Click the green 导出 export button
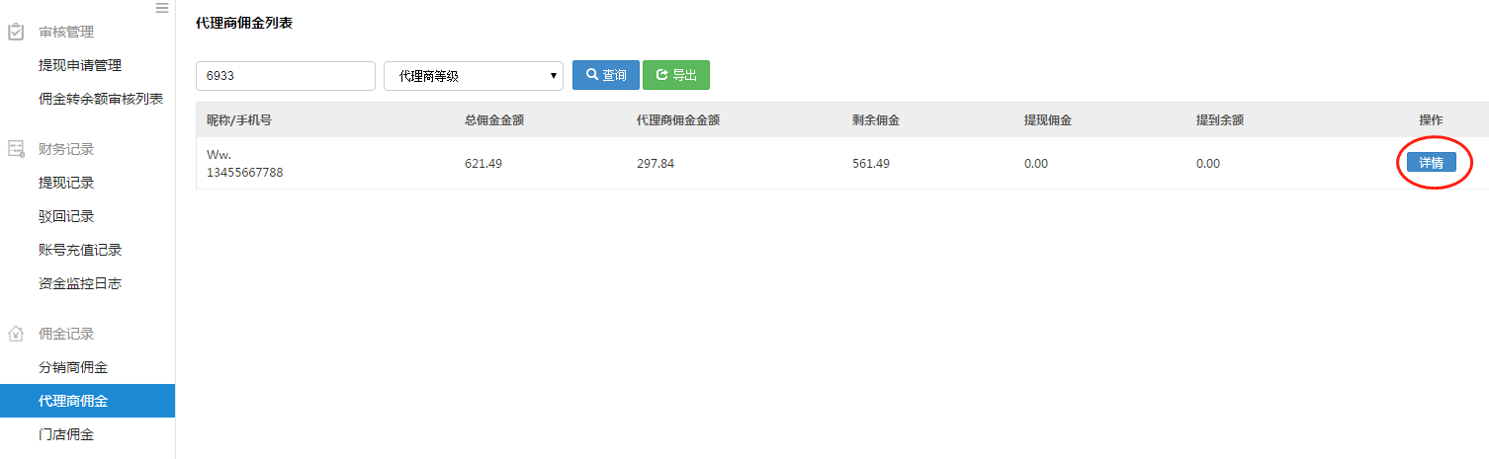 pos(676,75)
